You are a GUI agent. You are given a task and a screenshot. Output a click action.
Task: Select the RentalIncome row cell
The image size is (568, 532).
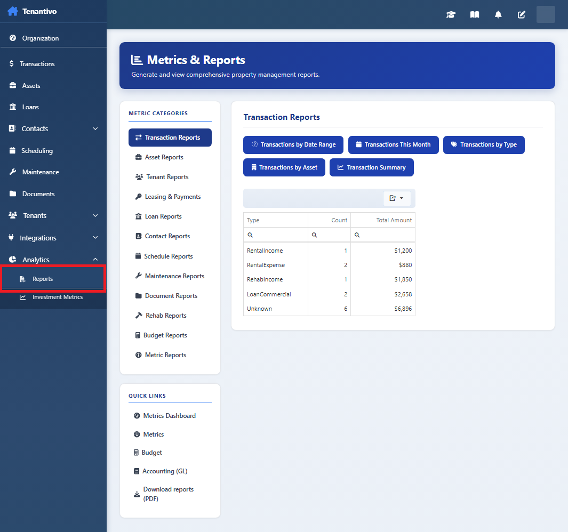(x=275, y=251)
